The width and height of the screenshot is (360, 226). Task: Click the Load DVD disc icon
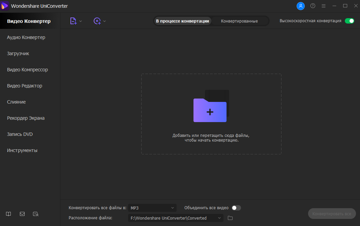[97, 21]
